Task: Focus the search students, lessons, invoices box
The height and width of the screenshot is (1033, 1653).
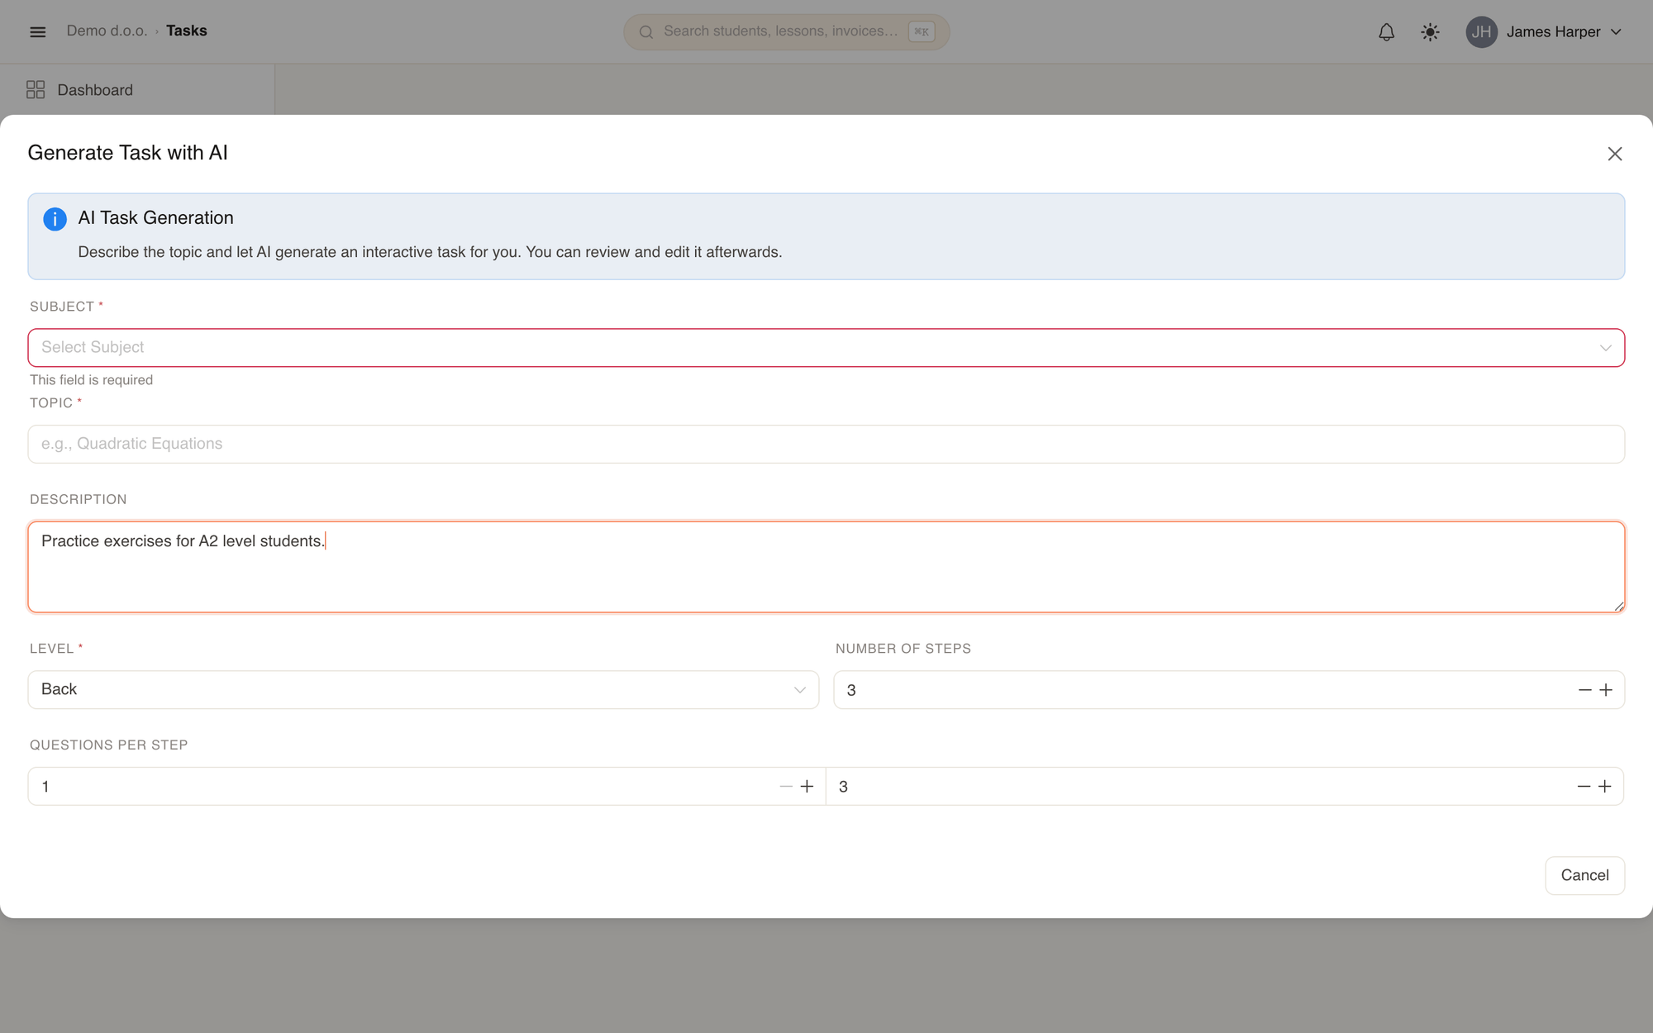Action: pos(786,31)
